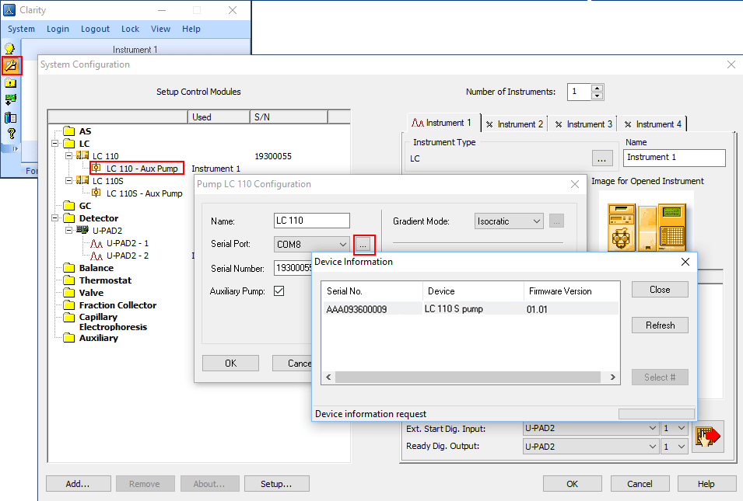
Task: Select the Thermostat folder
Action: pos(97,280)
